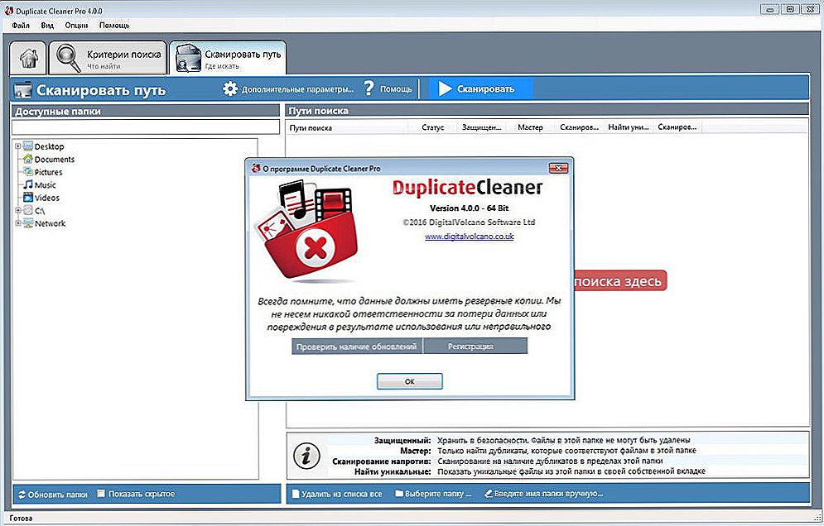Click the Pictures folder icon
The width and height of the screenshot is (824, 526).
28,172
